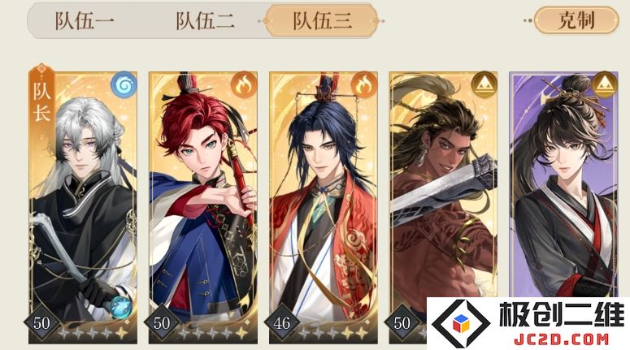
Task: Select the silver-haired captain character card
Action: (x=83, y=208)
